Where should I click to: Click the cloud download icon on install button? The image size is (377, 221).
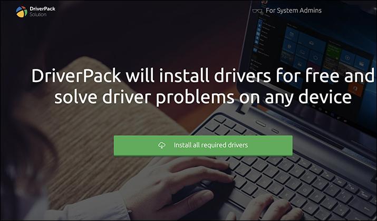162,145
